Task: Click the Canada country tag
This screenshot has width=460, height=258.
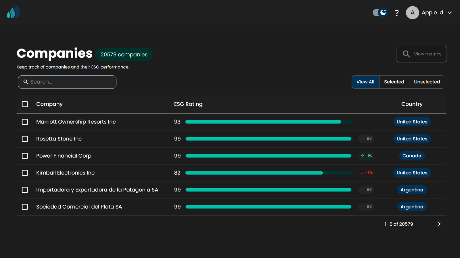Action: click(412, 156)
